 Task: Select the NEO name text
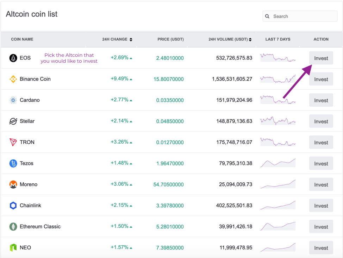(25, 247)
